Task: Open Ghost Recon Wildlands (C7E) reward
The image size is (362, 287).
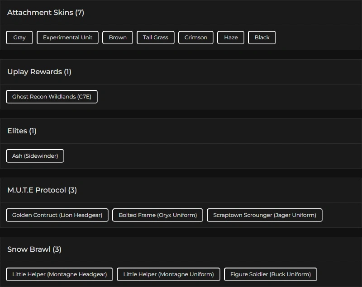Action: [52, 97]
